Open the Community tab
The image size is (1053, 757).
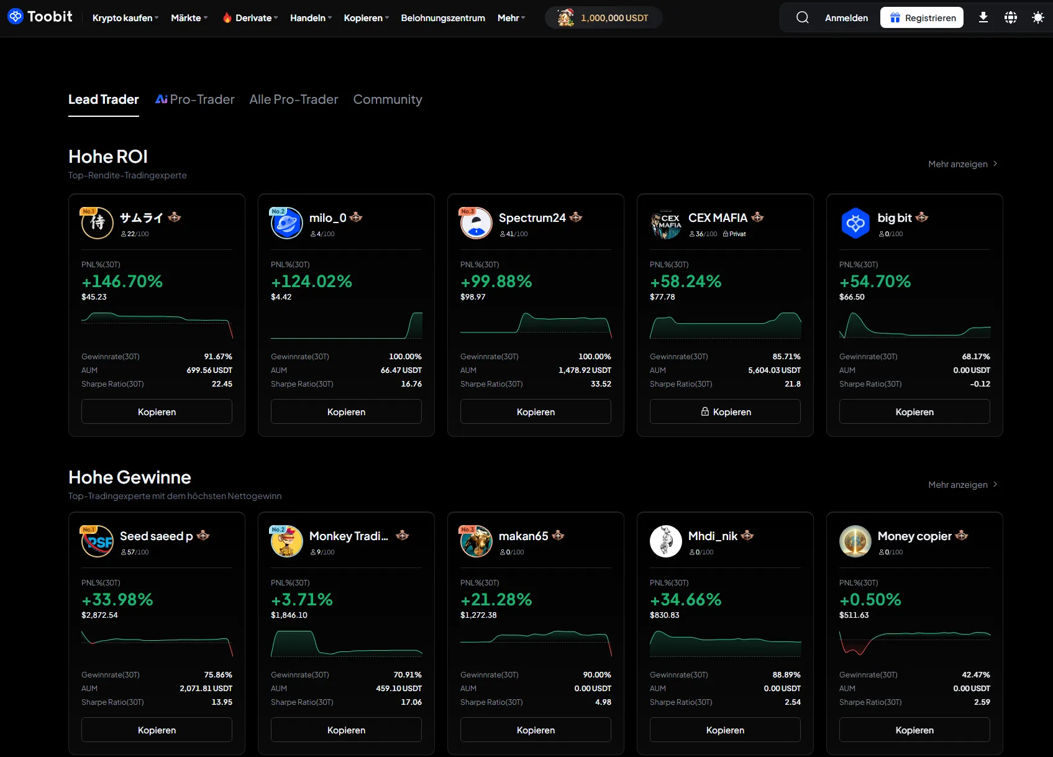point(388,99)
